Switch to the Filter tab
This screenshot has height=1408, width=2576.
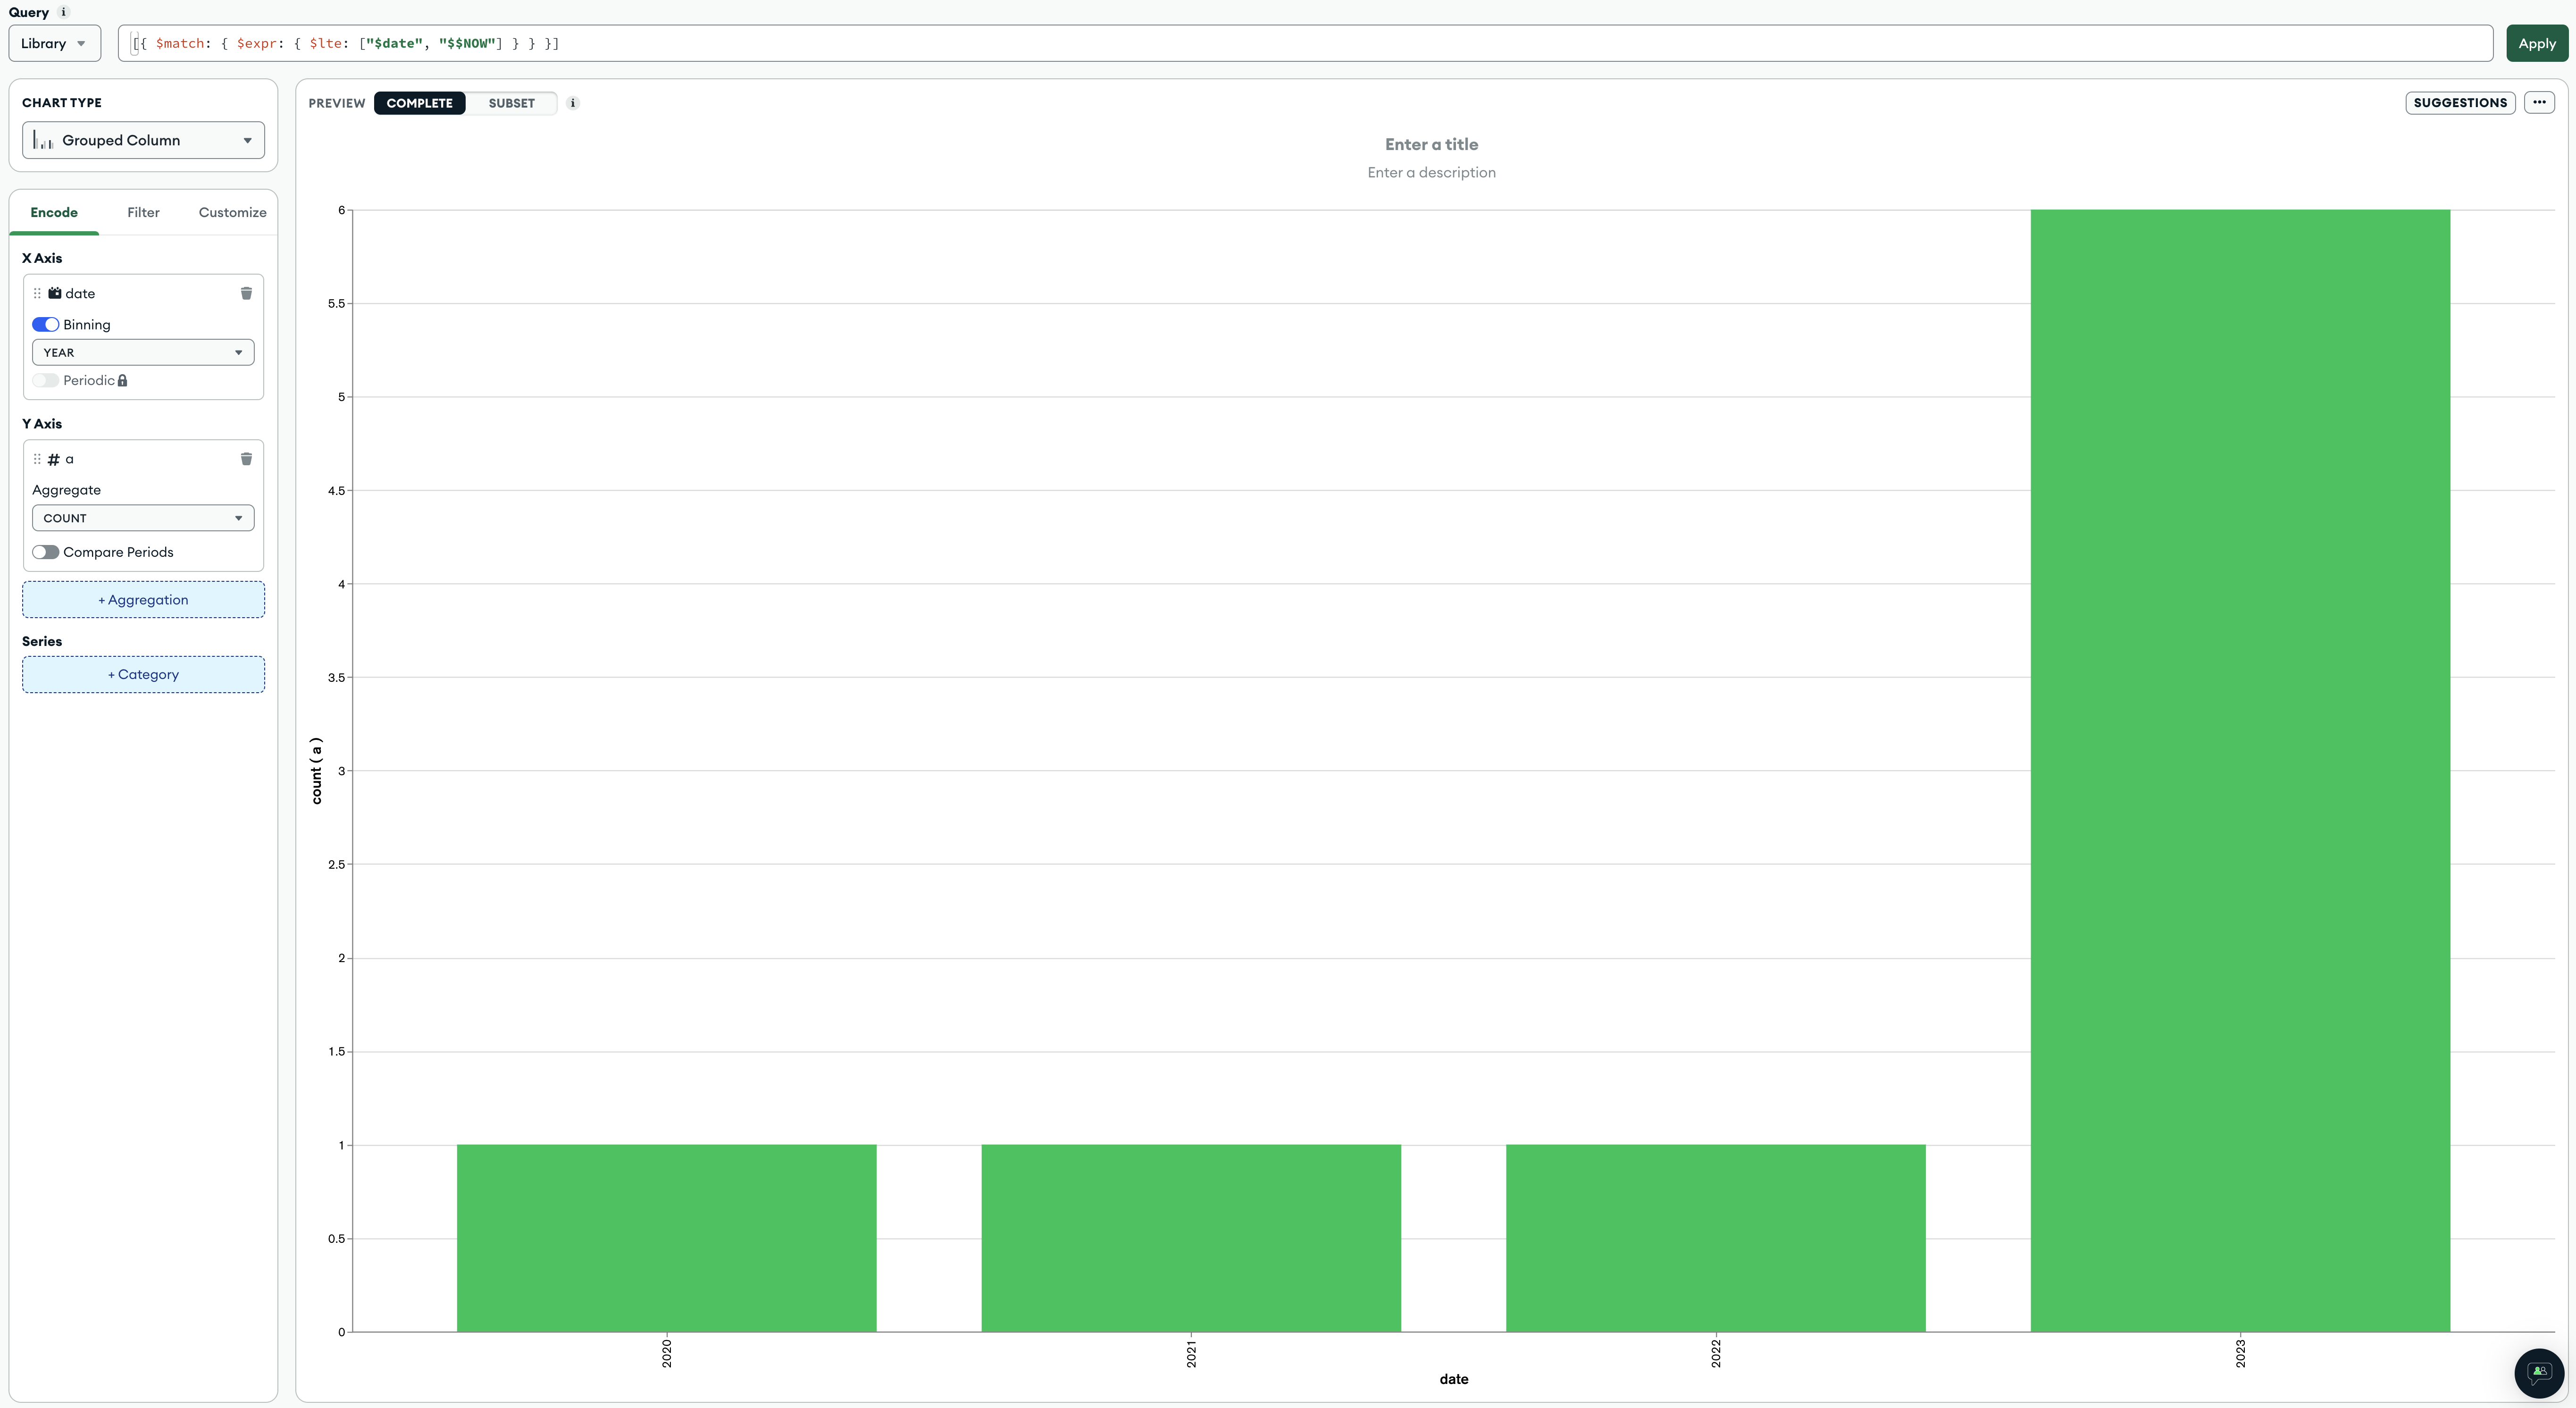(143, 212)
